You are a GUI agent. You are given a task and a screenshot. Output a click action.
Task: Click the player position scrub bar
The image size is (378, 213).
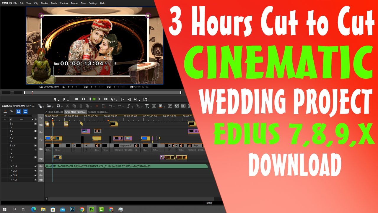tap(102, 93)
